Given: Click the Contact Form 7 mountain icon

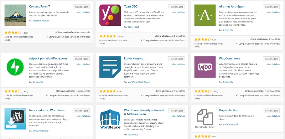Looking at the screenshot, I should tap(15, 15).
